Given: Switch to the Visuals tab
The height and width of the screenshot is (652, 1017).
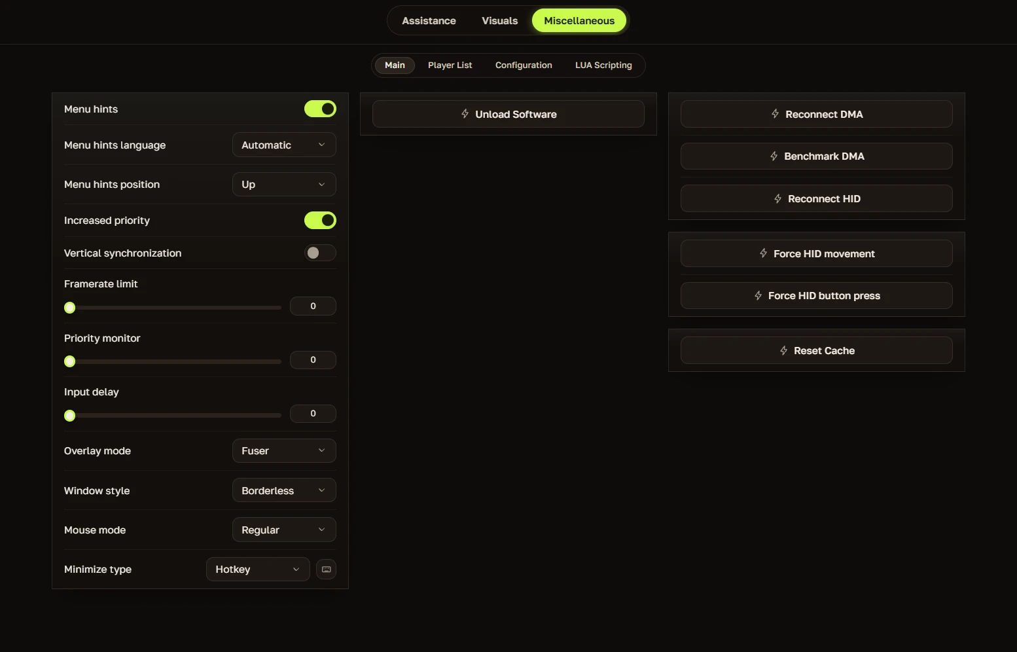Looking at the screenshot, I should (499, 20).
